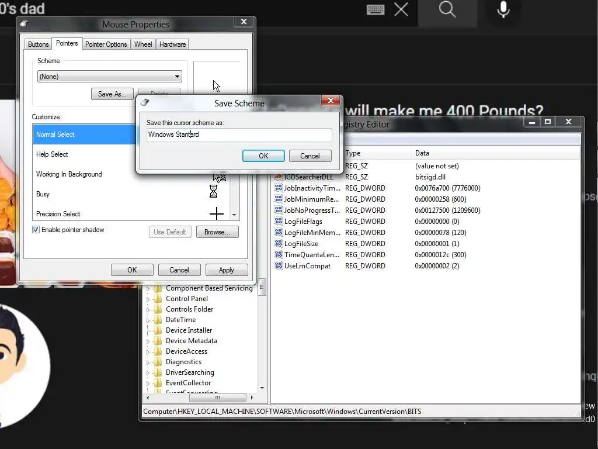Click the Device Installer folder icon
The height and width of the screenshot is (449, 598).
coord(158,330)
